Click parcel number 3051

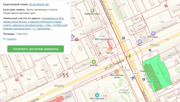click(42, 94)
